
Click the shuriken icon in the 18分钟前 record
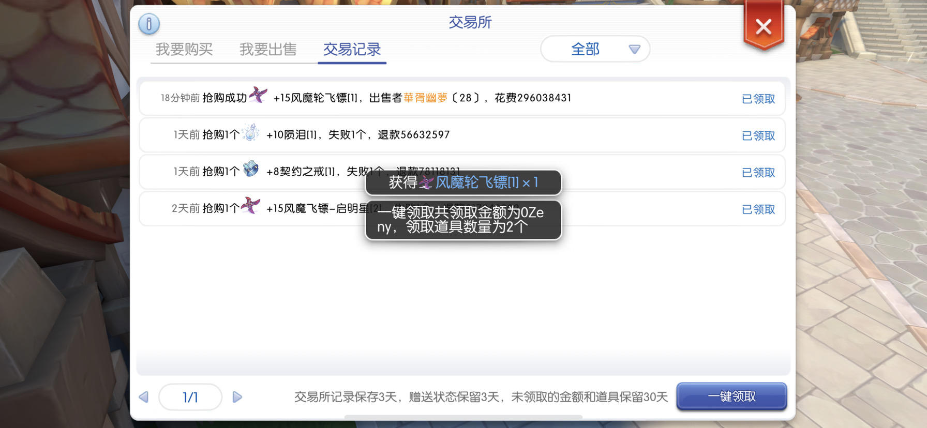[258, 95]
